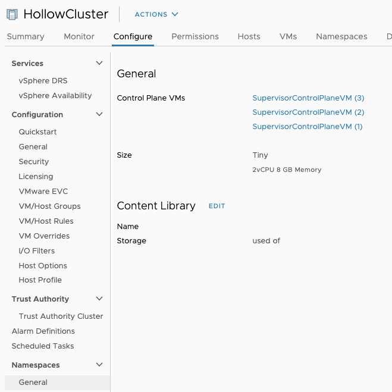Open the Actions dropdown menu
This screenshot has width=392, height=392.
[156, 14]
